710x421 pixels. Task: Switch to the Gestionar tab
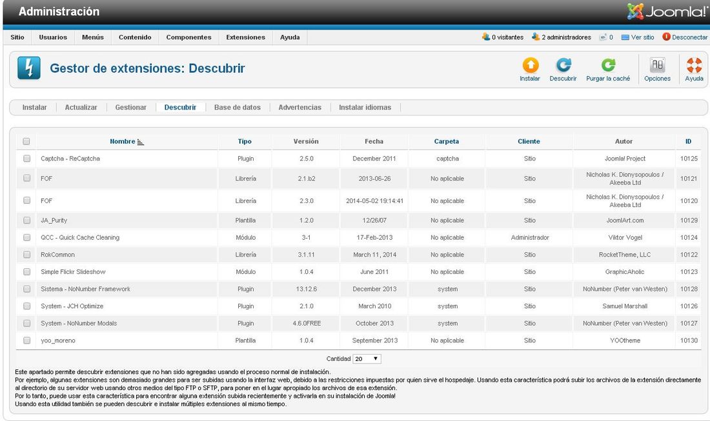click(131, 107)
